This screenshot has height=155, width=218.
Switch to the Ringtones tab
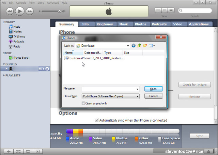pos(105,24)
